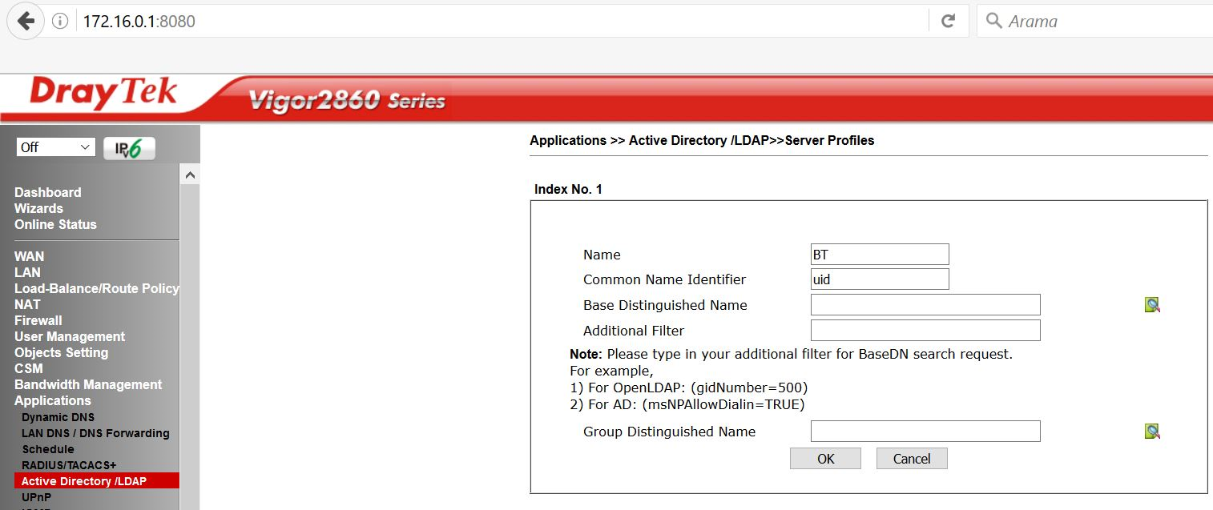Open the Off dropdown selector
Viewport: 1213px width, 510px height.
[x=55, y=147]
